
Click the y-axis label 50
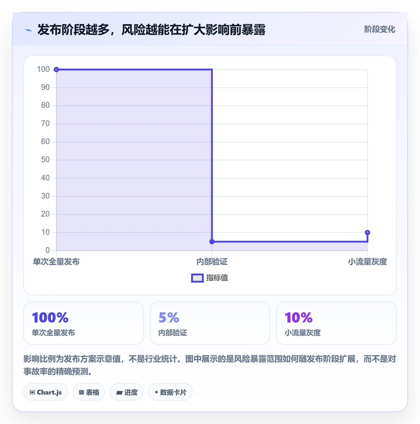[x=46, y=160]
